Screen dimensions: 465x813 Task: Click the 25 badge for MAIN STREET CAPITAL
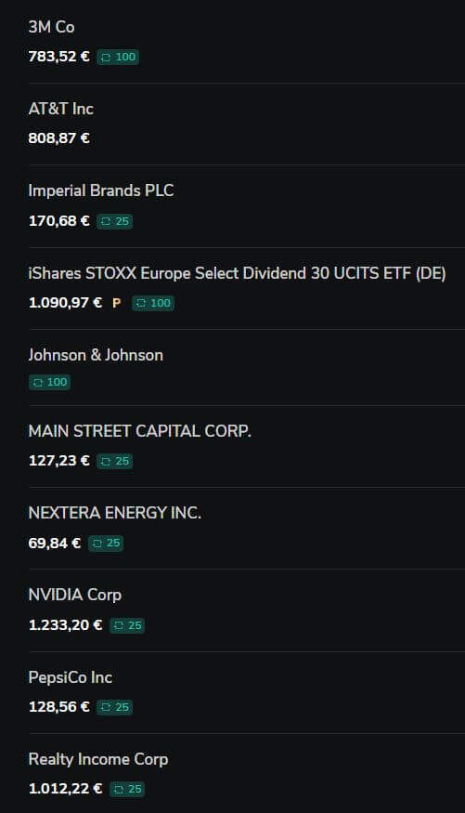pyautogui.click(x=114, y=462)
